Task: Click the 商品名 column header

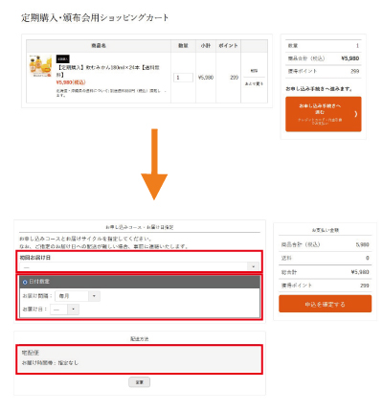Action: point(99,46)
